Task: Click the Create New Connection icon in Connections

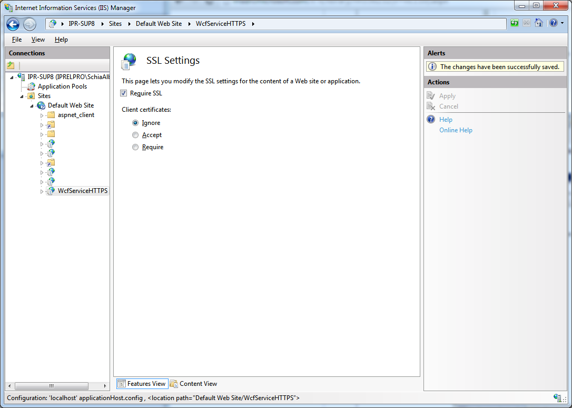Action: click(x=11, y=66)
